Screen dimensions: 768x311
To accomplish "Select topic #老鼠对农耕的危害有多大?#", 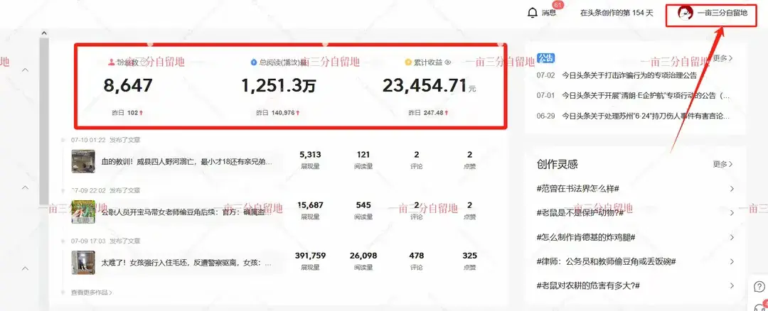I will pyautogui.click(x=588, y=285).
